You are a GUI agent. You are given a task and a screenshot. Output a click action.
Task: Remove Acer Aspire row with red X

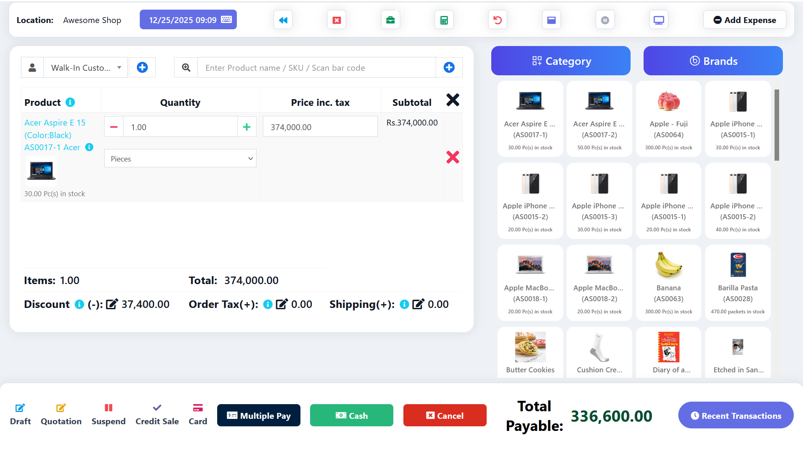point(452,157)
